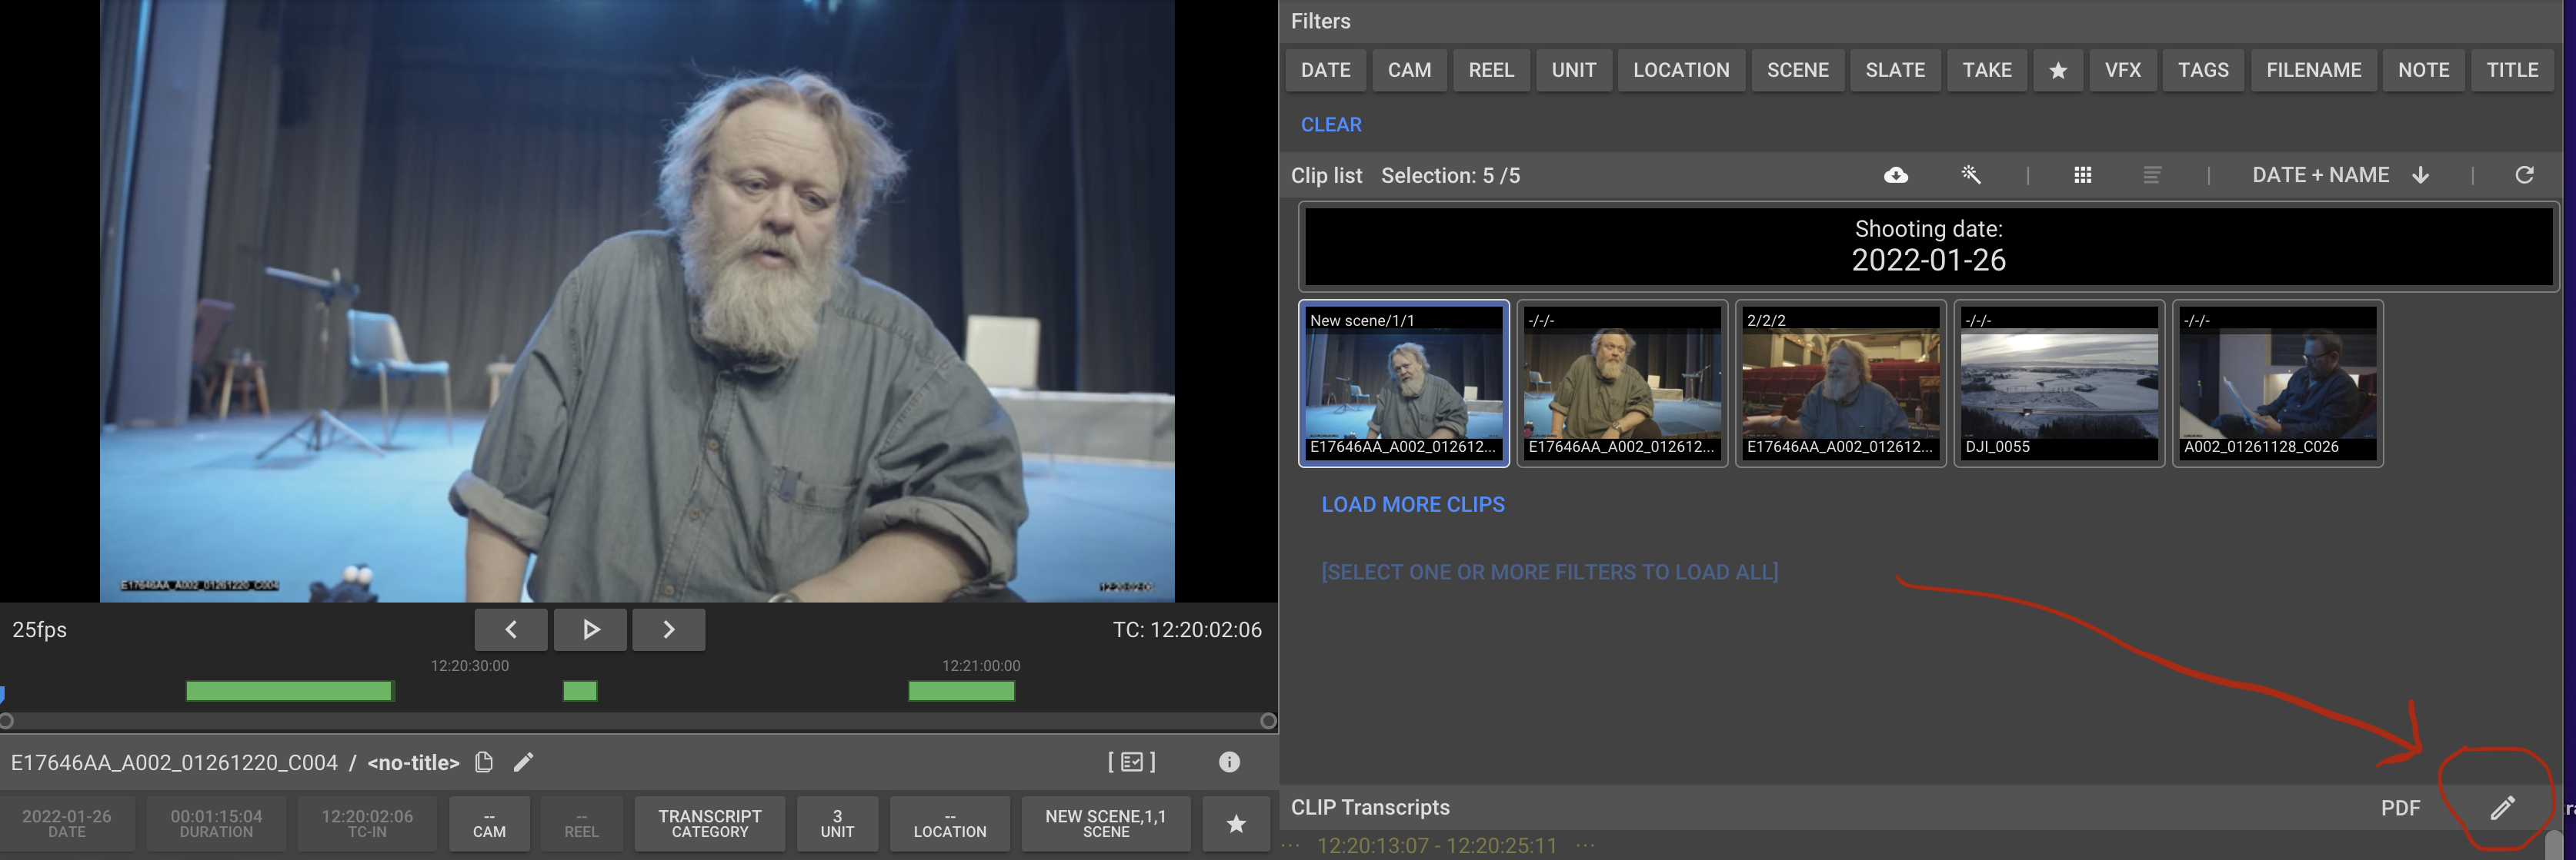The width and height of the screenshot is (2576, 860).
Task: Click the magic wand auto-select icon
Action: [1970, 176]
